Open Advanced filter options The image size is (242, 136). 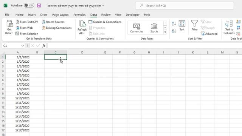[x=209, y=34]
